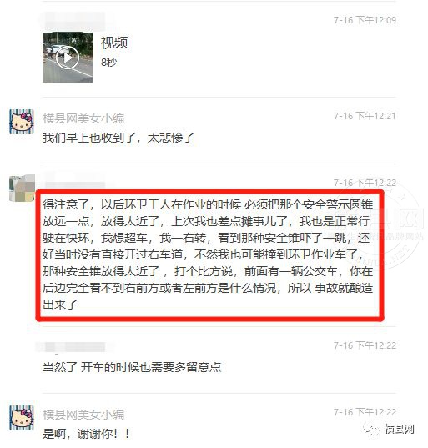Click the timestamp 7-16 下午12:09

365,20
